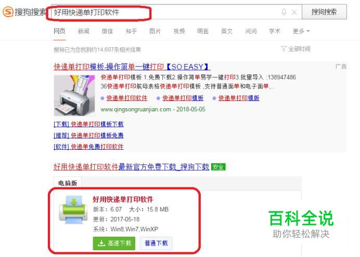Click the green printer software icon
The width and height of the screenshot is (360, 257).
click(x=73, y=210)
